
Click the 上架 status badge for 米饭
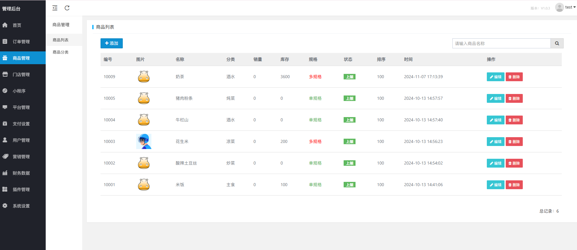pyautogui.click(x=349, y=185)
